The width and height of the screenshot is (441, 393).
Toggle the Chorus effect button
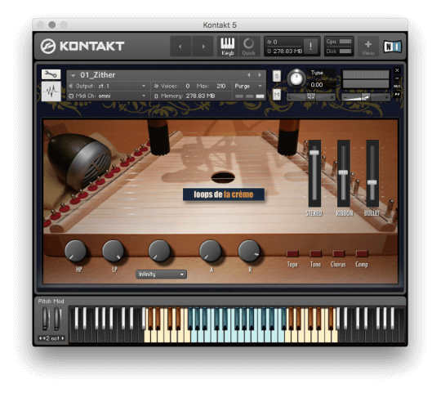coord(338,253)
